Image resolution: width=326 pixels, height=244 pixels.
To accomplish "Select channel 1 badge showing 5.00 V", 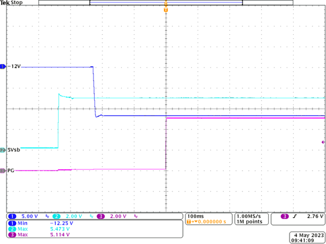I will tap(24, 216).
